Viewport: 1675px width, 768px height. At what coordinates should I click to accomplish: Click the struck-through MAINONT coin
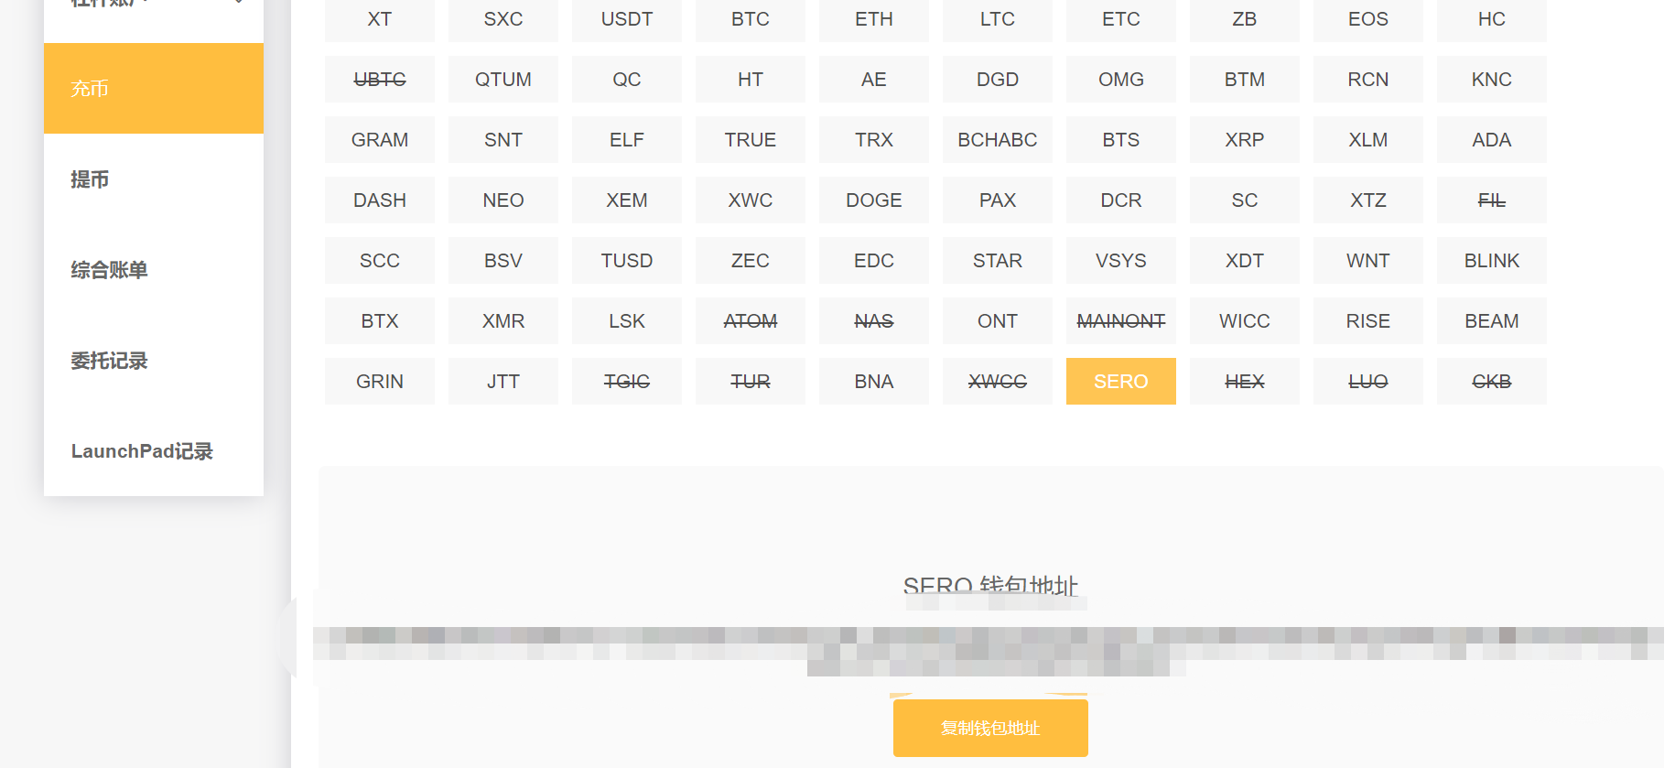[x=1121, y=321]
